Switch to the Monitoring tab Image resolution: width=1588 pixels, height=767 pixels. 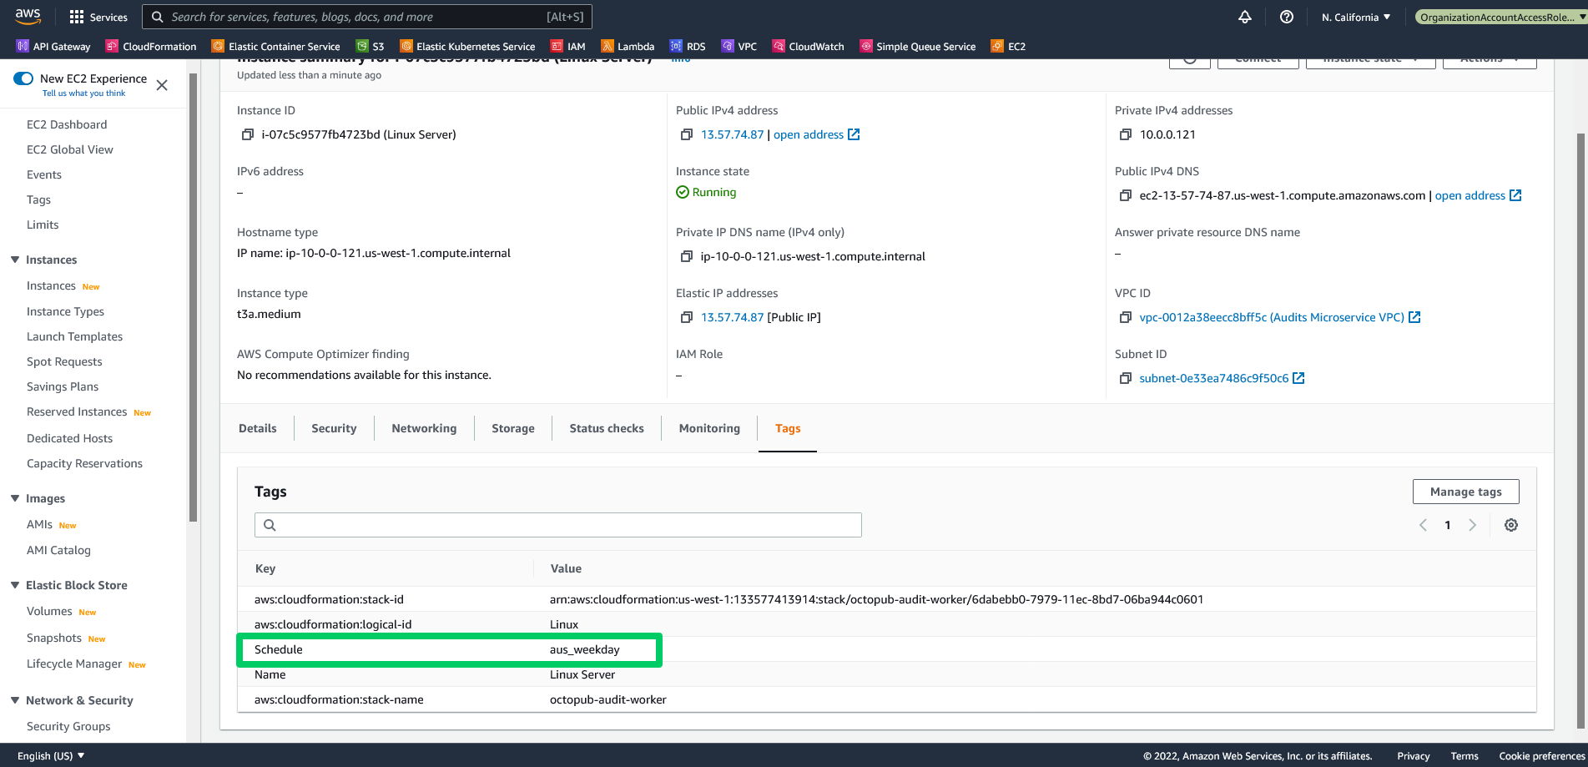708,428
